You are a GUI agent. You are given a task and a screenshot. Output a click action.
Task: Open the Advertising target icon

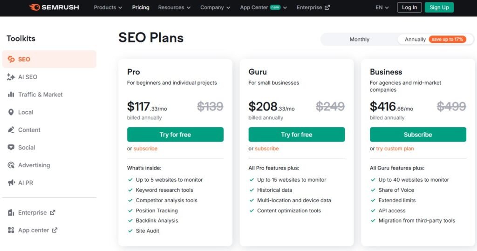point(11,165)
